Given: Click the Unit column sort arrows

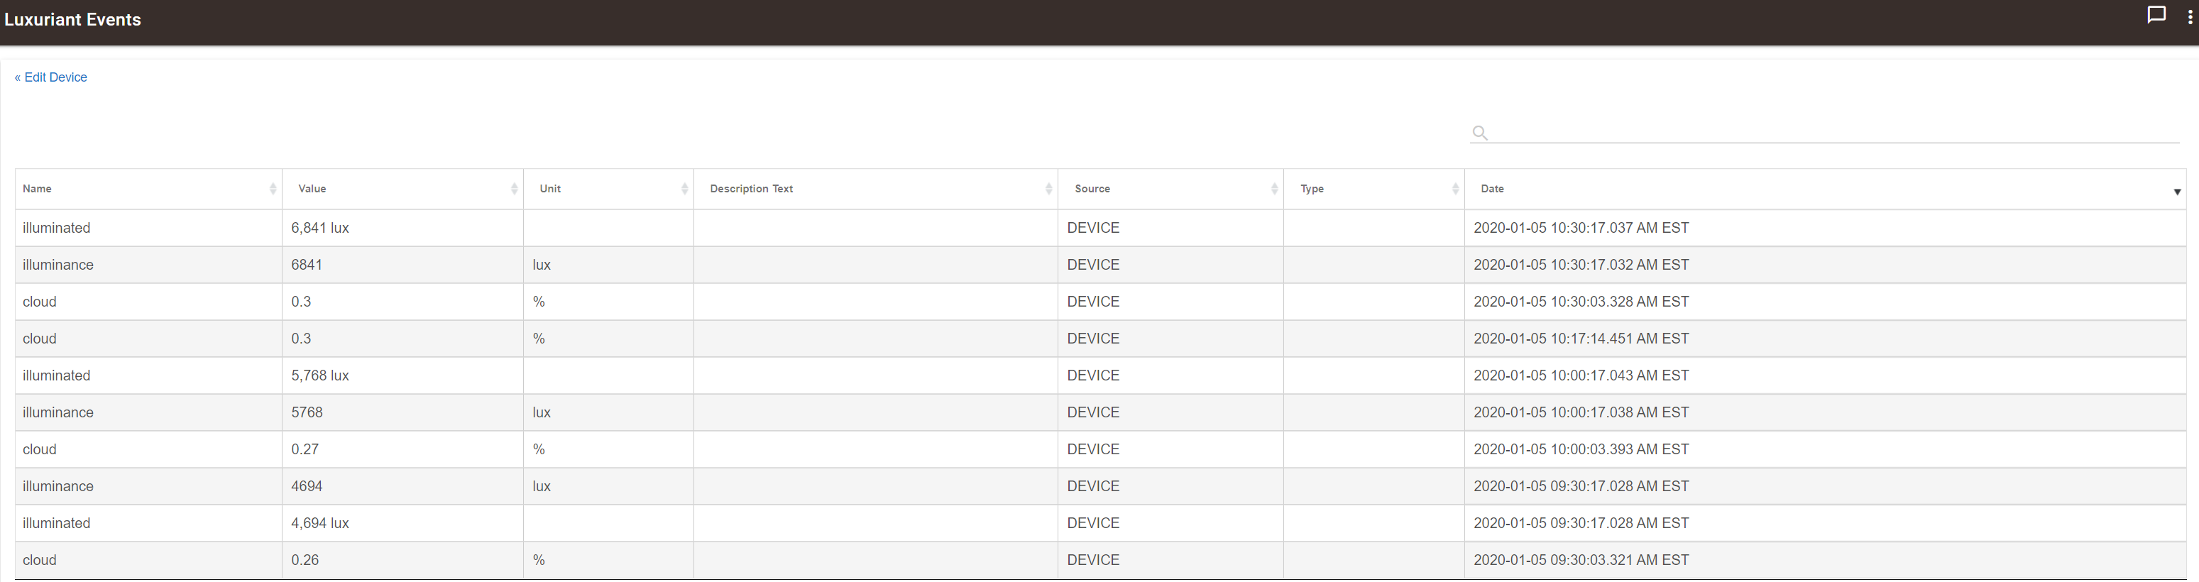Looking at the screenshot, I should pyautogui.click(x=685, y=189).
